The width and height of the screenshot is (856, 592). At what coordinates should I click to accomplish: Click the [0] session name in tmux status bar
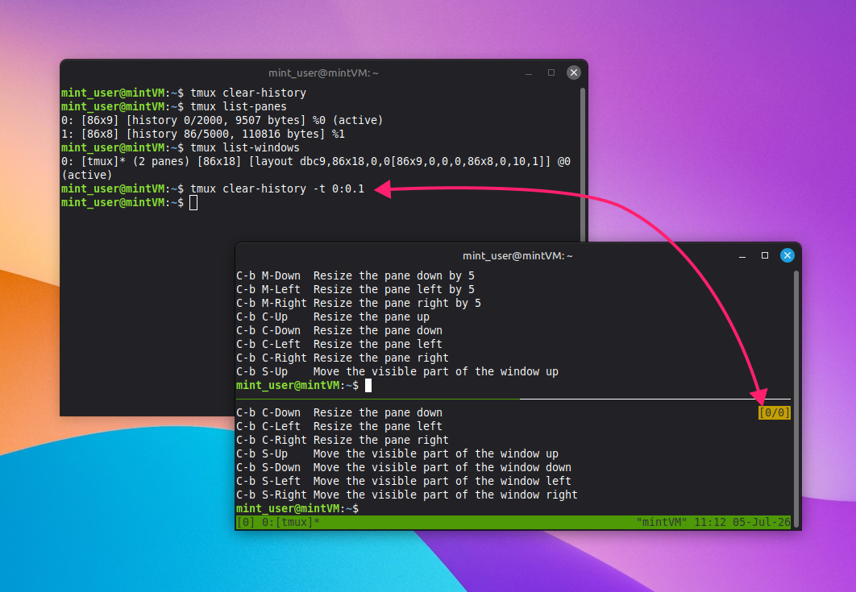246,522
